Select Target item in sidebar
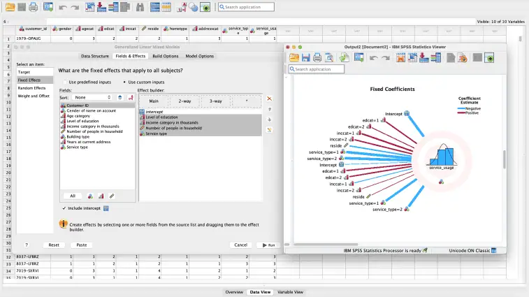 35,72
